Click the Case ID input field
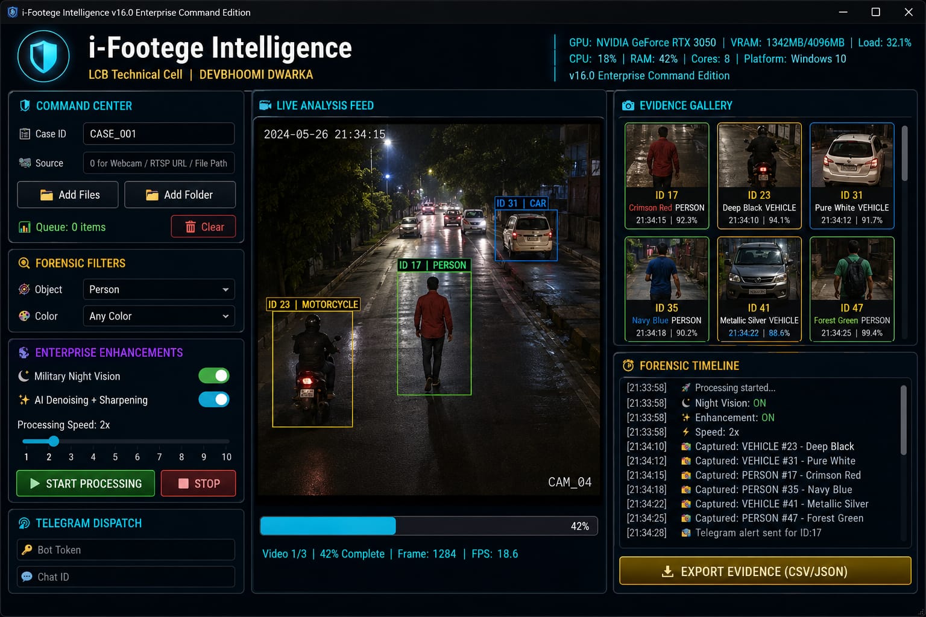This screenshot has height=617, width=926. [x=159, y=134]
